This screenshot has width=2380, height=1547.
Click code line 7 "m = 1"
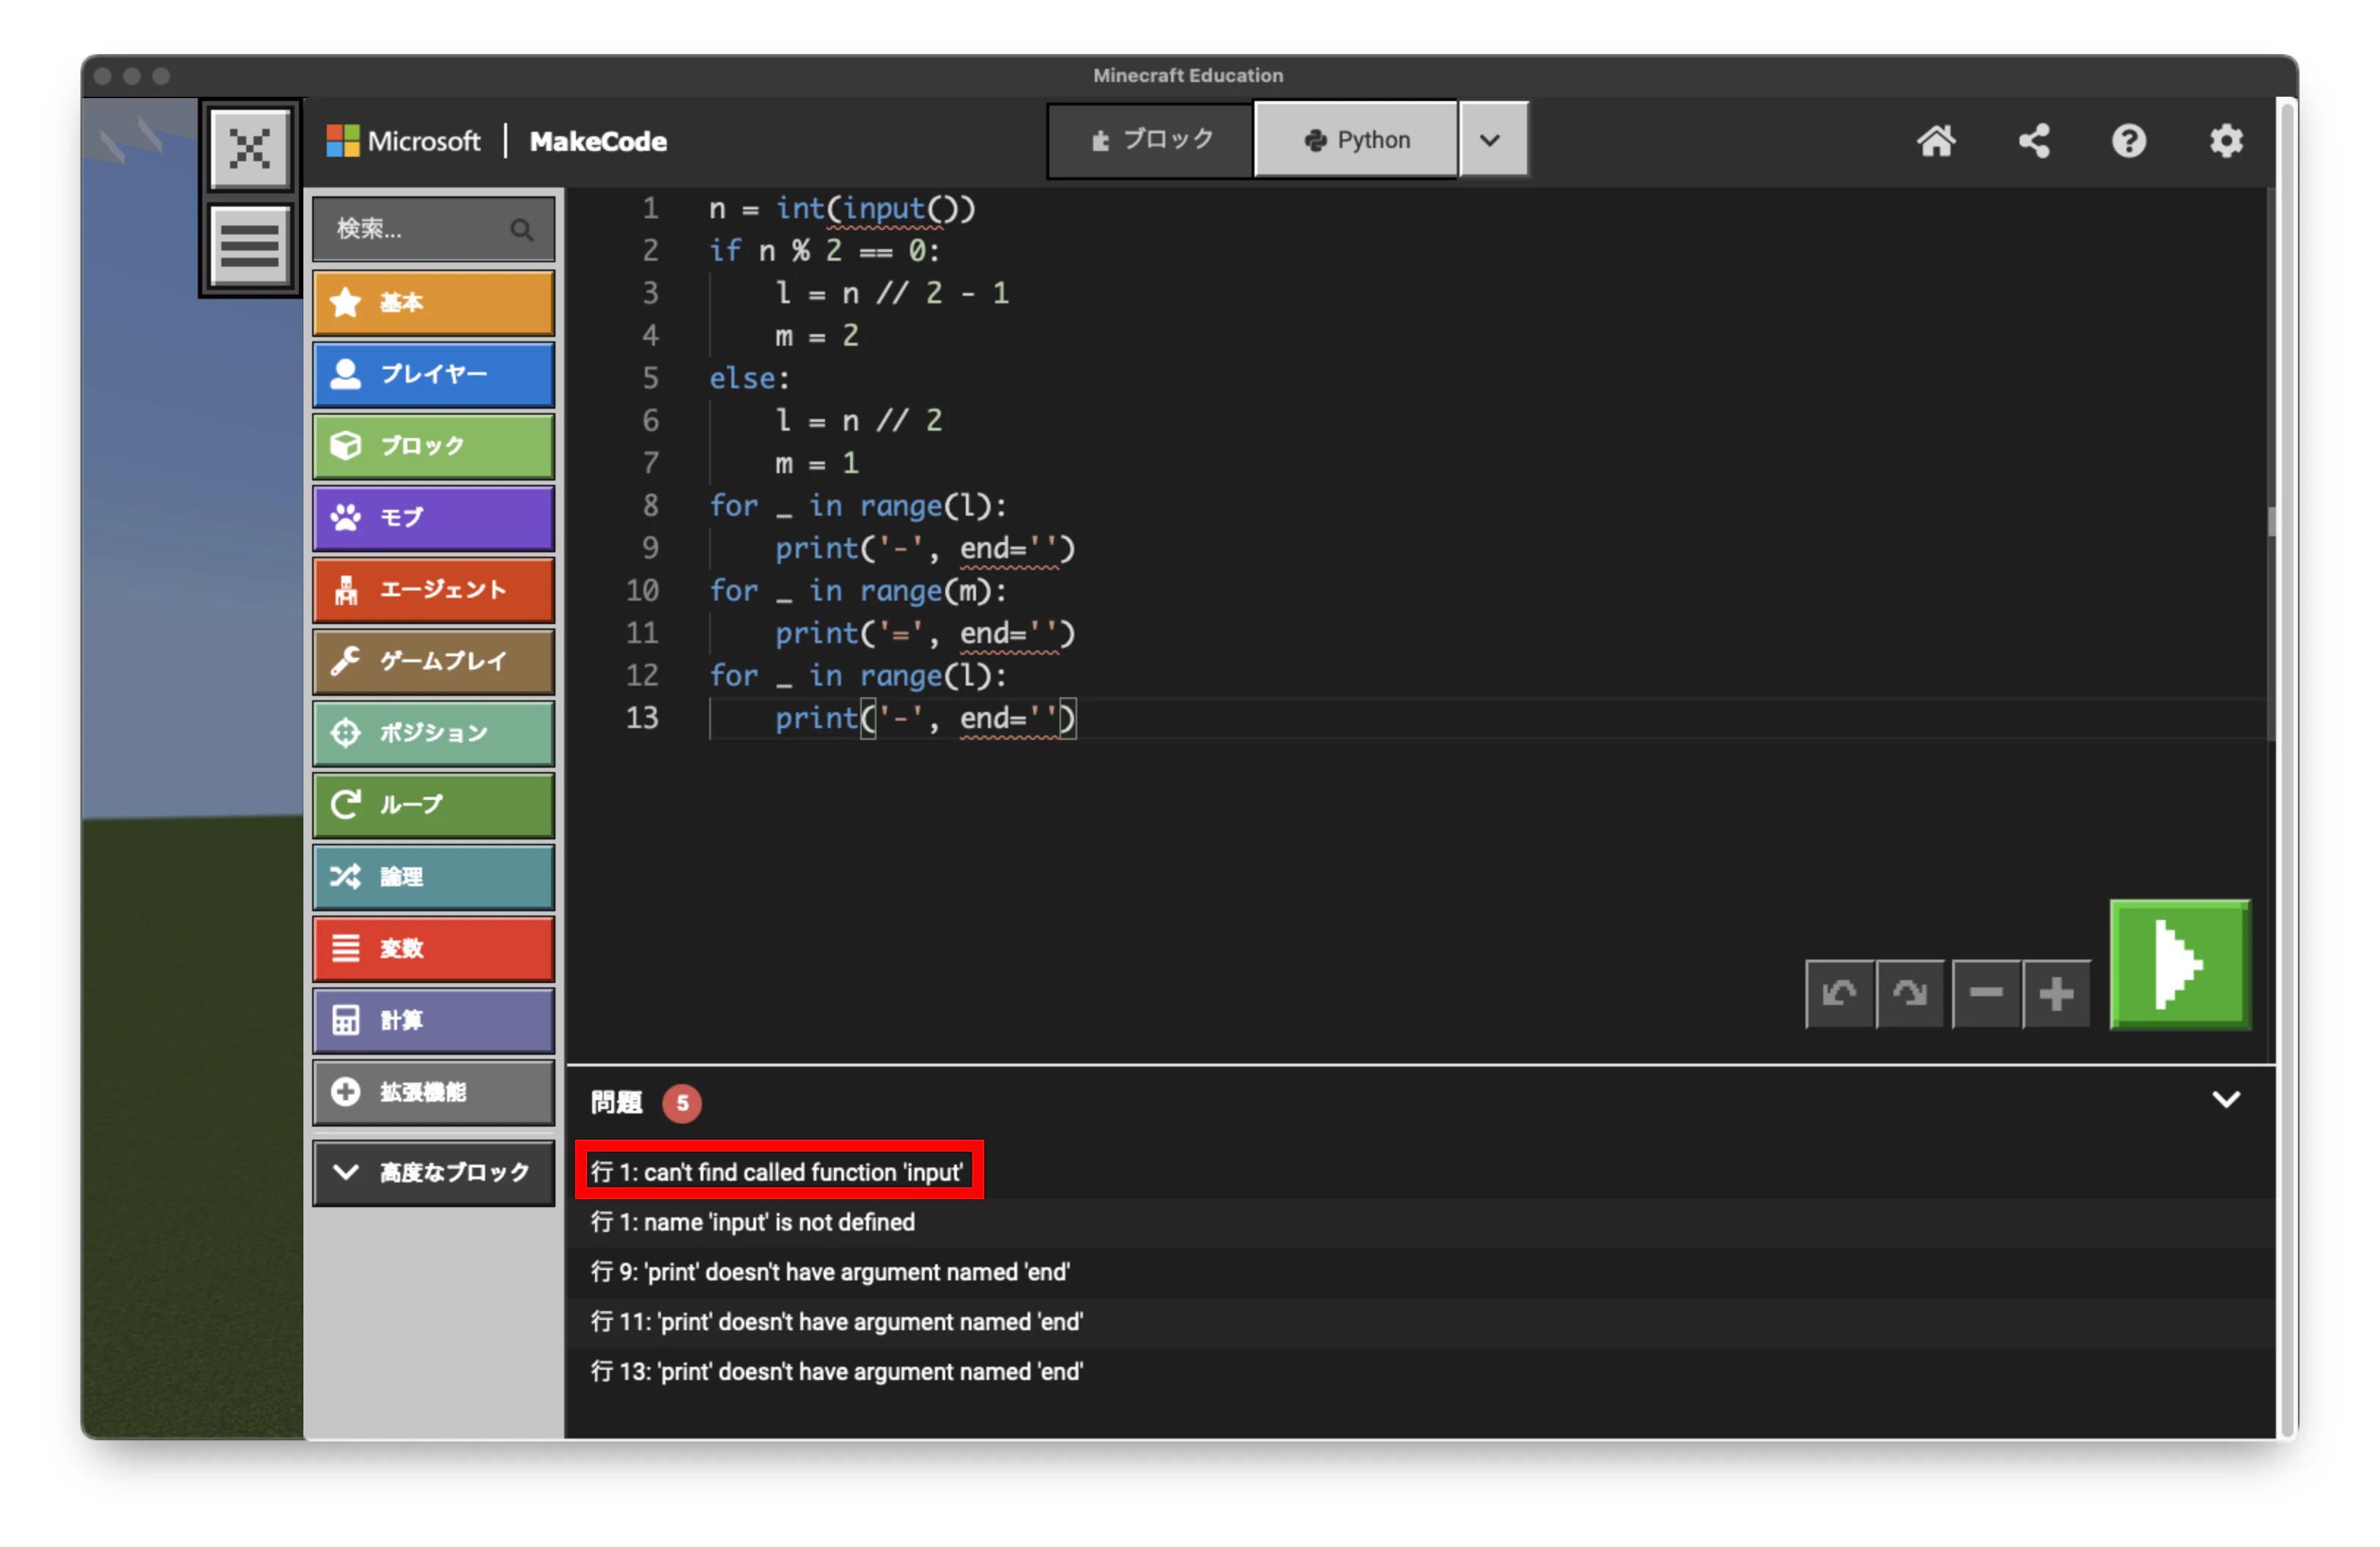[817, 464]
